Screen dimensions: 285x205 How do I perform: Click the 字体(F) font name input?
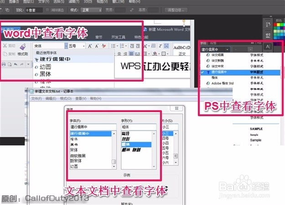[x=93, y=127]
